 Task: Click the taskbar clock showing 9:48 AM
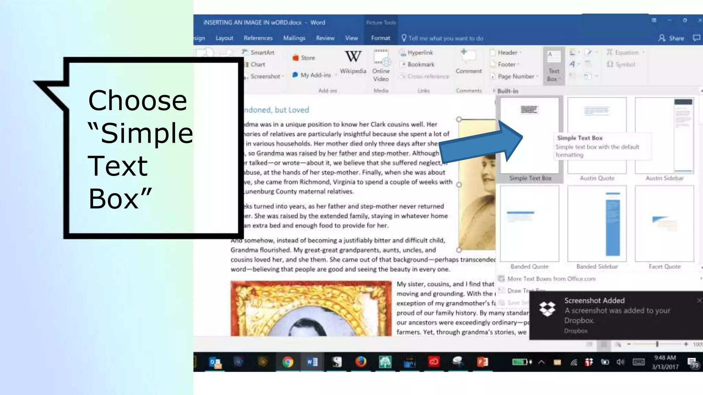665,362
